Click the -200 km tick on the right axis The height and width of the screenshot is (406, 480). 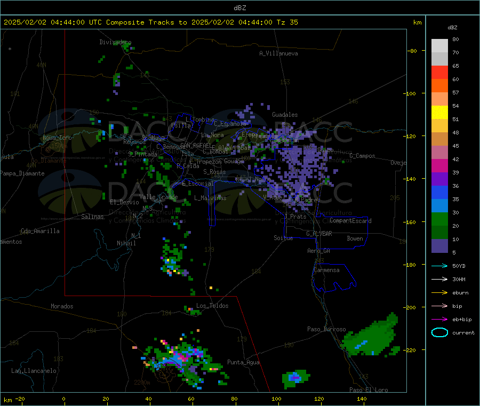coord(409,307)
